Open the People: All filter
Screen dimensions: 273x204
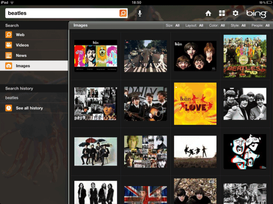260,25
